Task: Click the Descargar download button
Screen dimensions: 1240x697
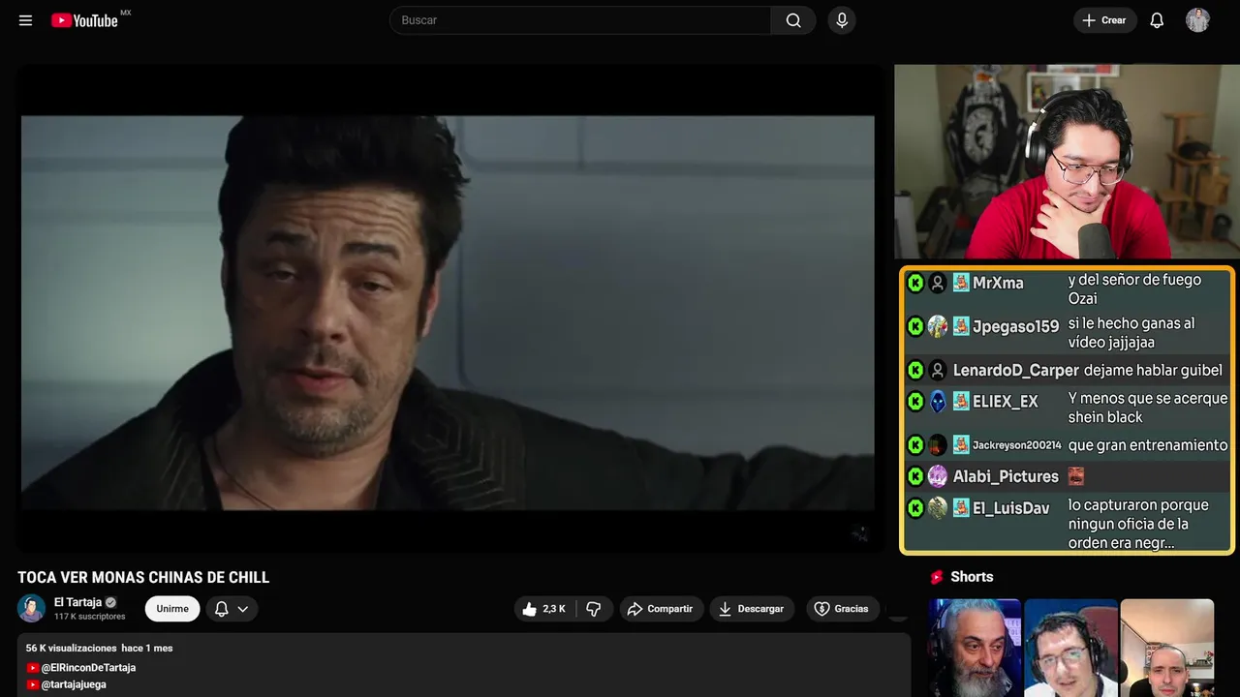Action: pos(752,609)
